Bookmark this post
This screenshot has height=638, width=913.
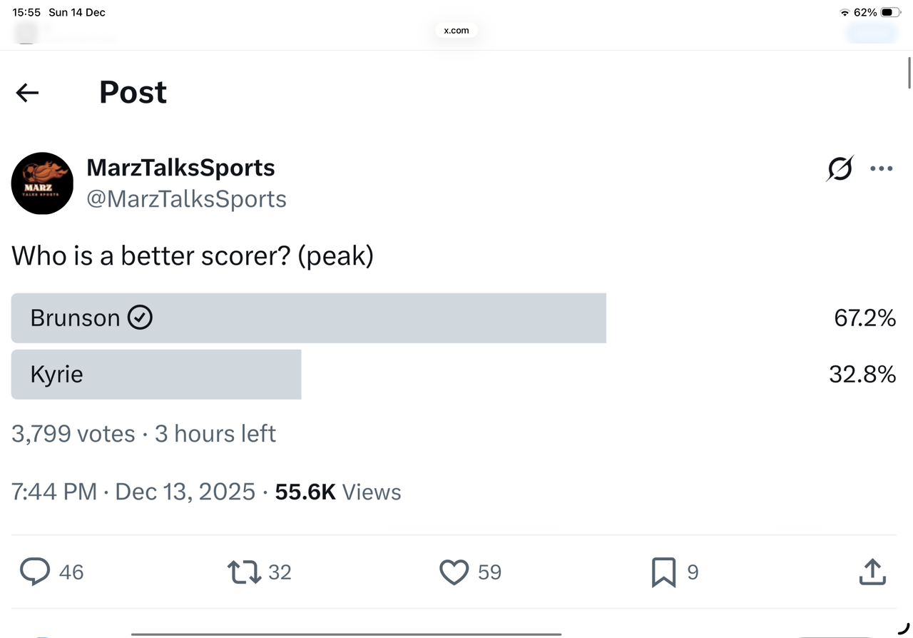tap(663, 572)
